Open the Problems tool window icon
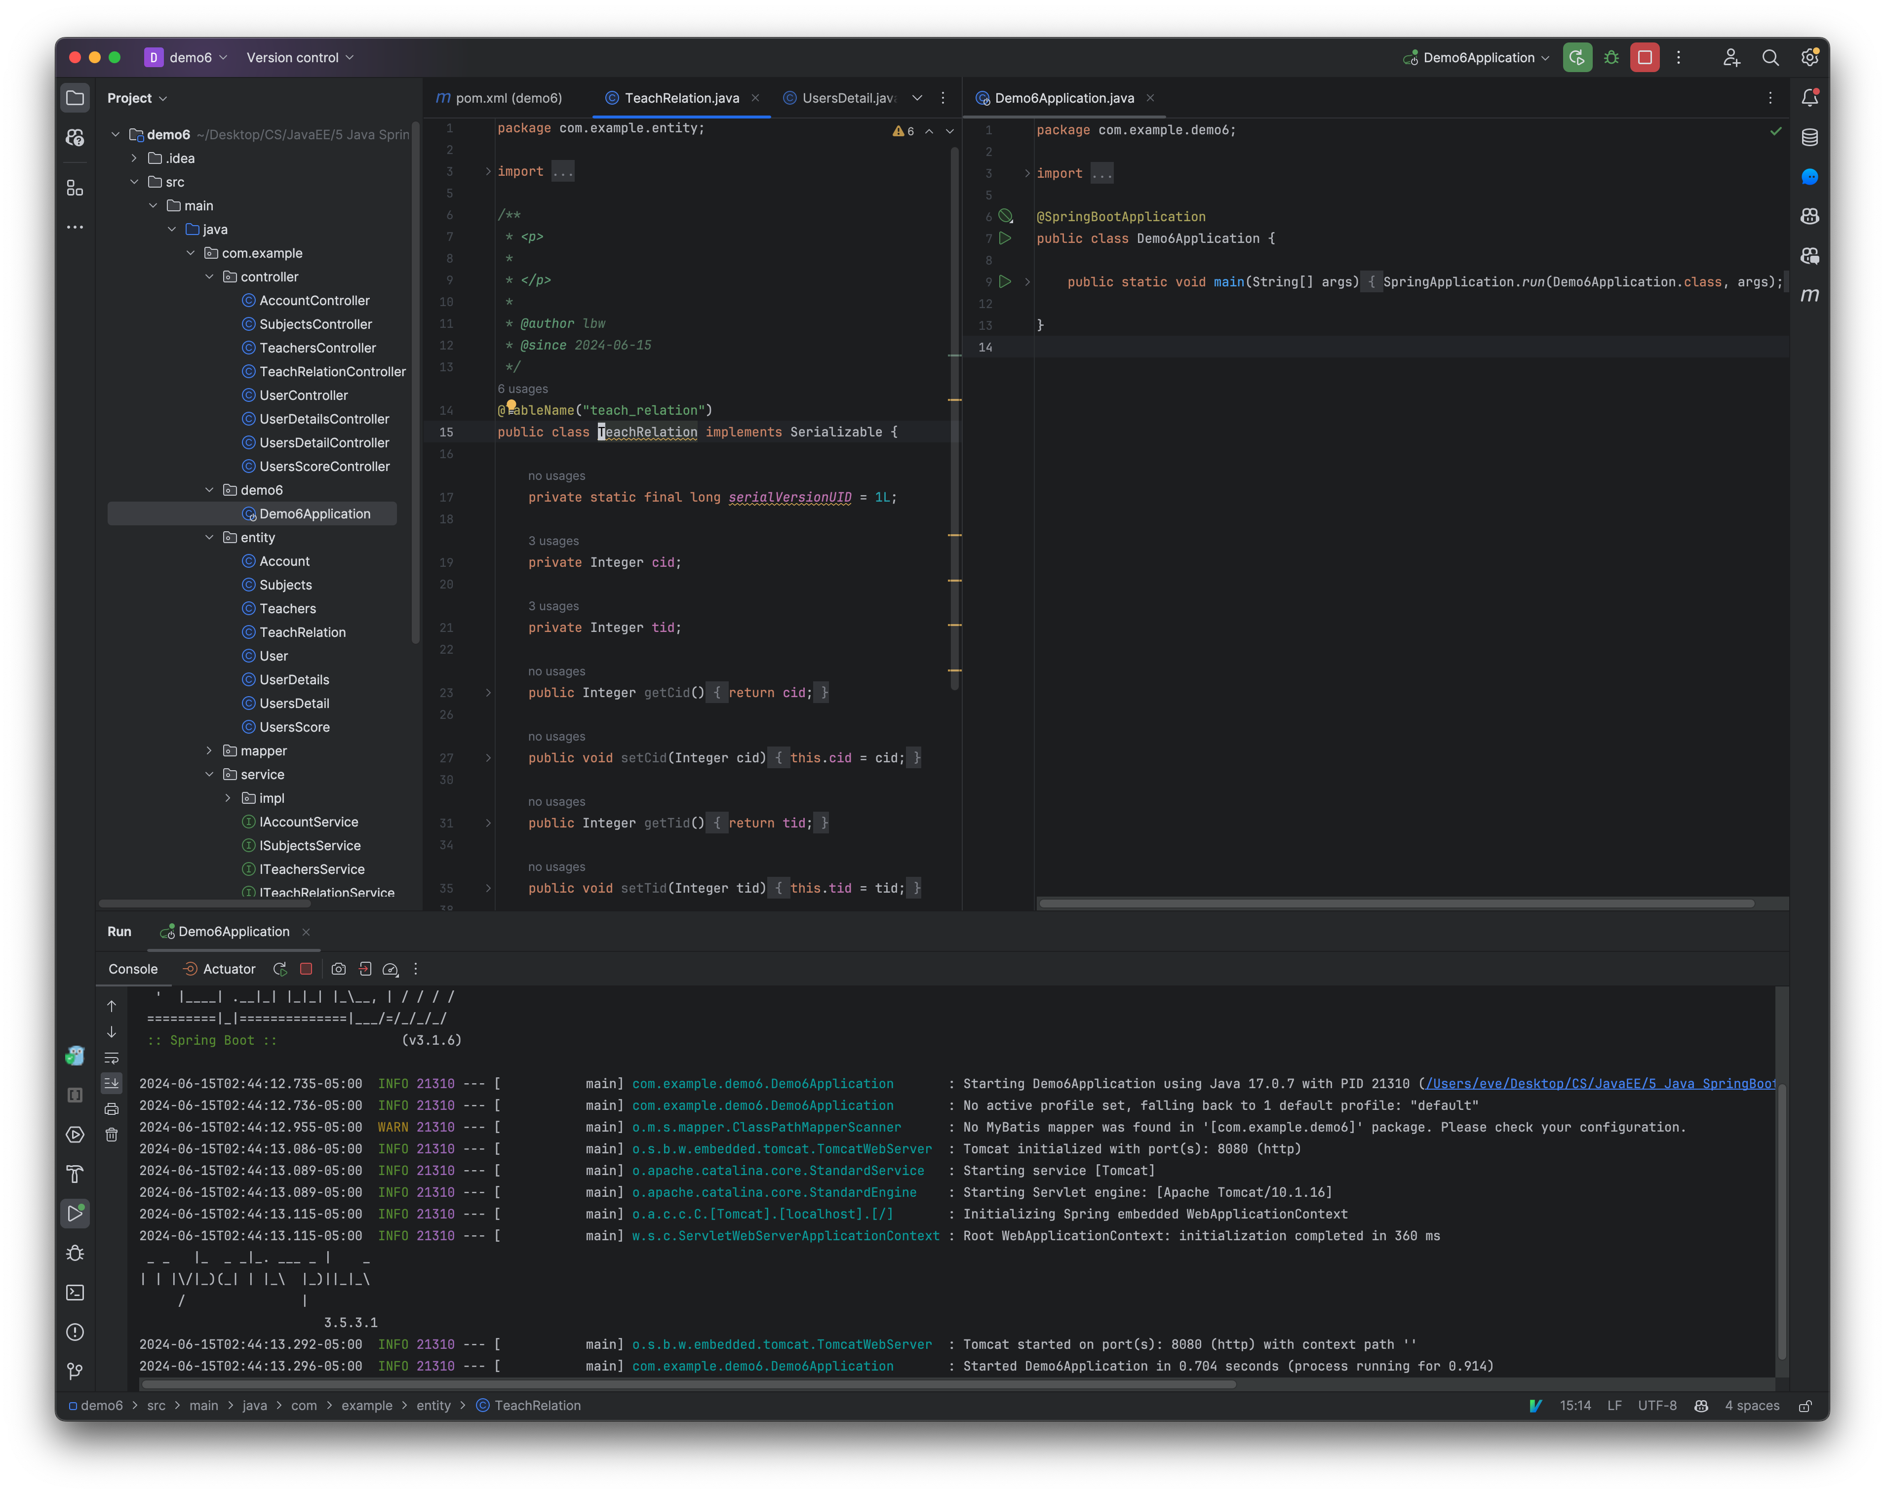The image size is (1885, 1494). (75, 1332)
